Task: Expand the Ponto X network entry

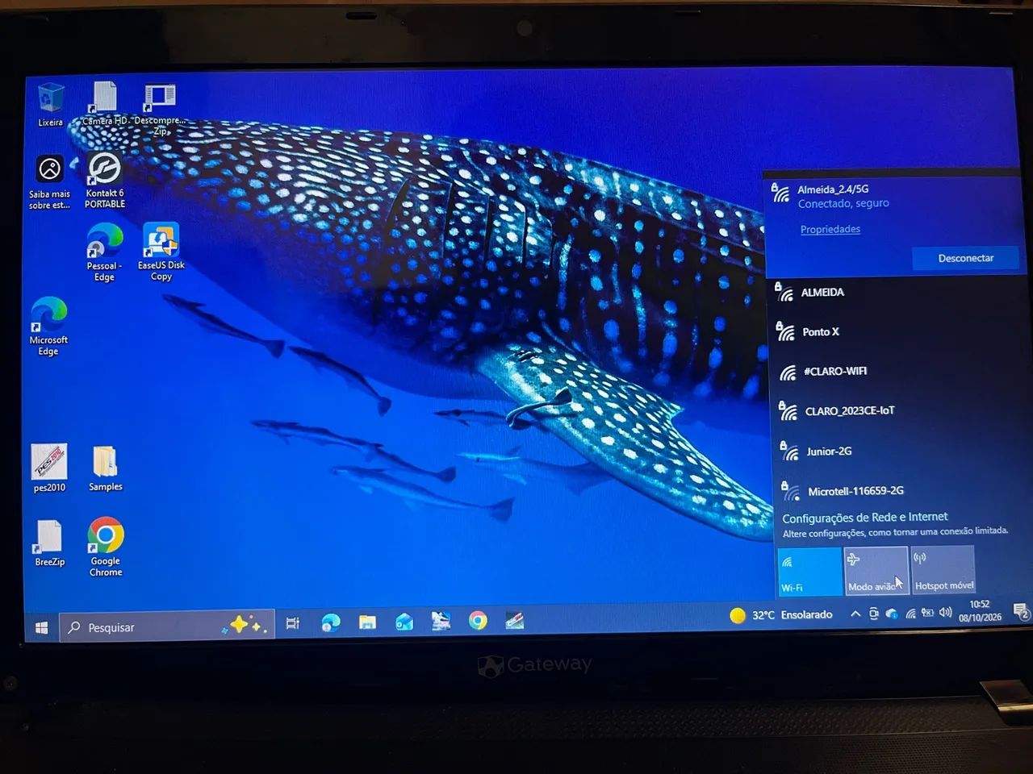Action: 896,331
